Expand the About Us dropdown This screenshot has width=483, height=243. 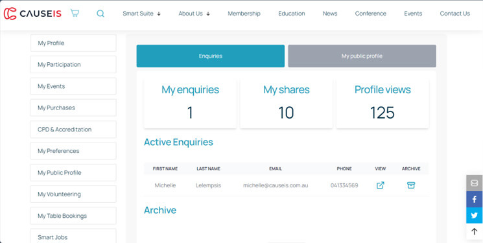194,14
